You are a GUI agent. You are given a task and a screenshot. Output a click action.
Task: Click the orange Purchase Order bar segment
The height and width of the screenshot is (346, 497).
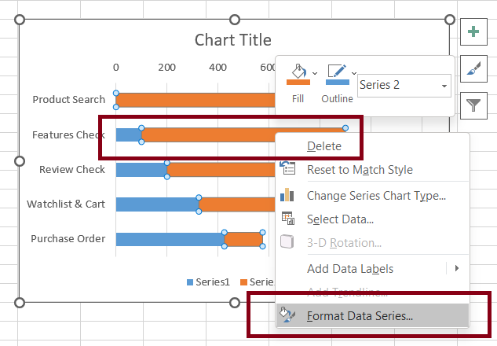point(243,239)
